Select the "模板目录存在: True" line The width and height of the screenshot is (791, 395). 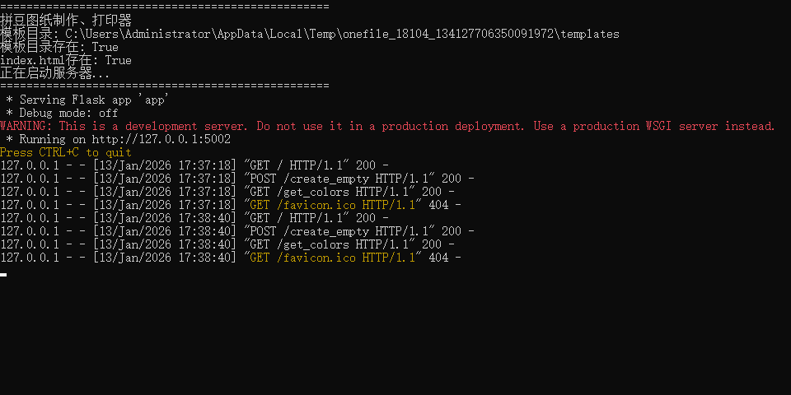(59, 47)
